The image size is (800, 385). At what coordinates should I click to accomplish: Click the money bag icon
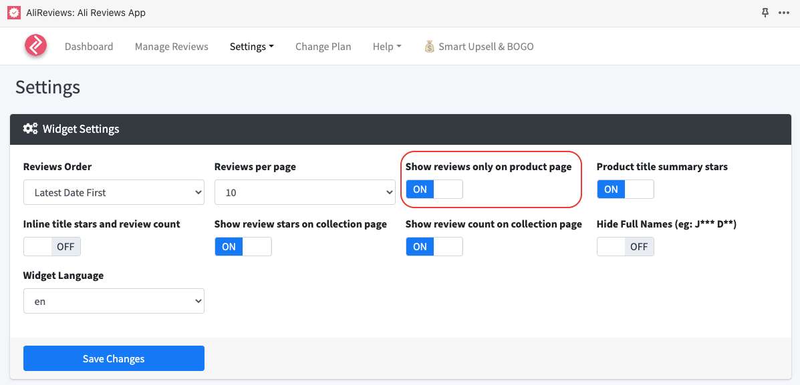click(430, 47)
